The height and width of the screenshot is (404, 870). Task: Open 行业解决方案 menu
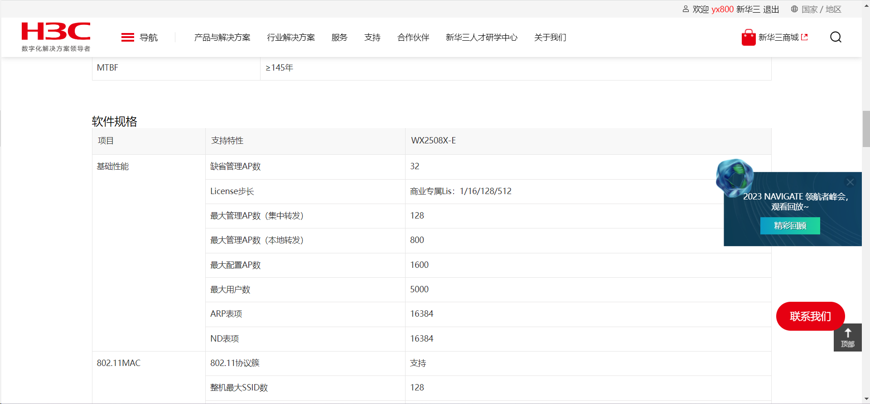(x=291, y=38)
